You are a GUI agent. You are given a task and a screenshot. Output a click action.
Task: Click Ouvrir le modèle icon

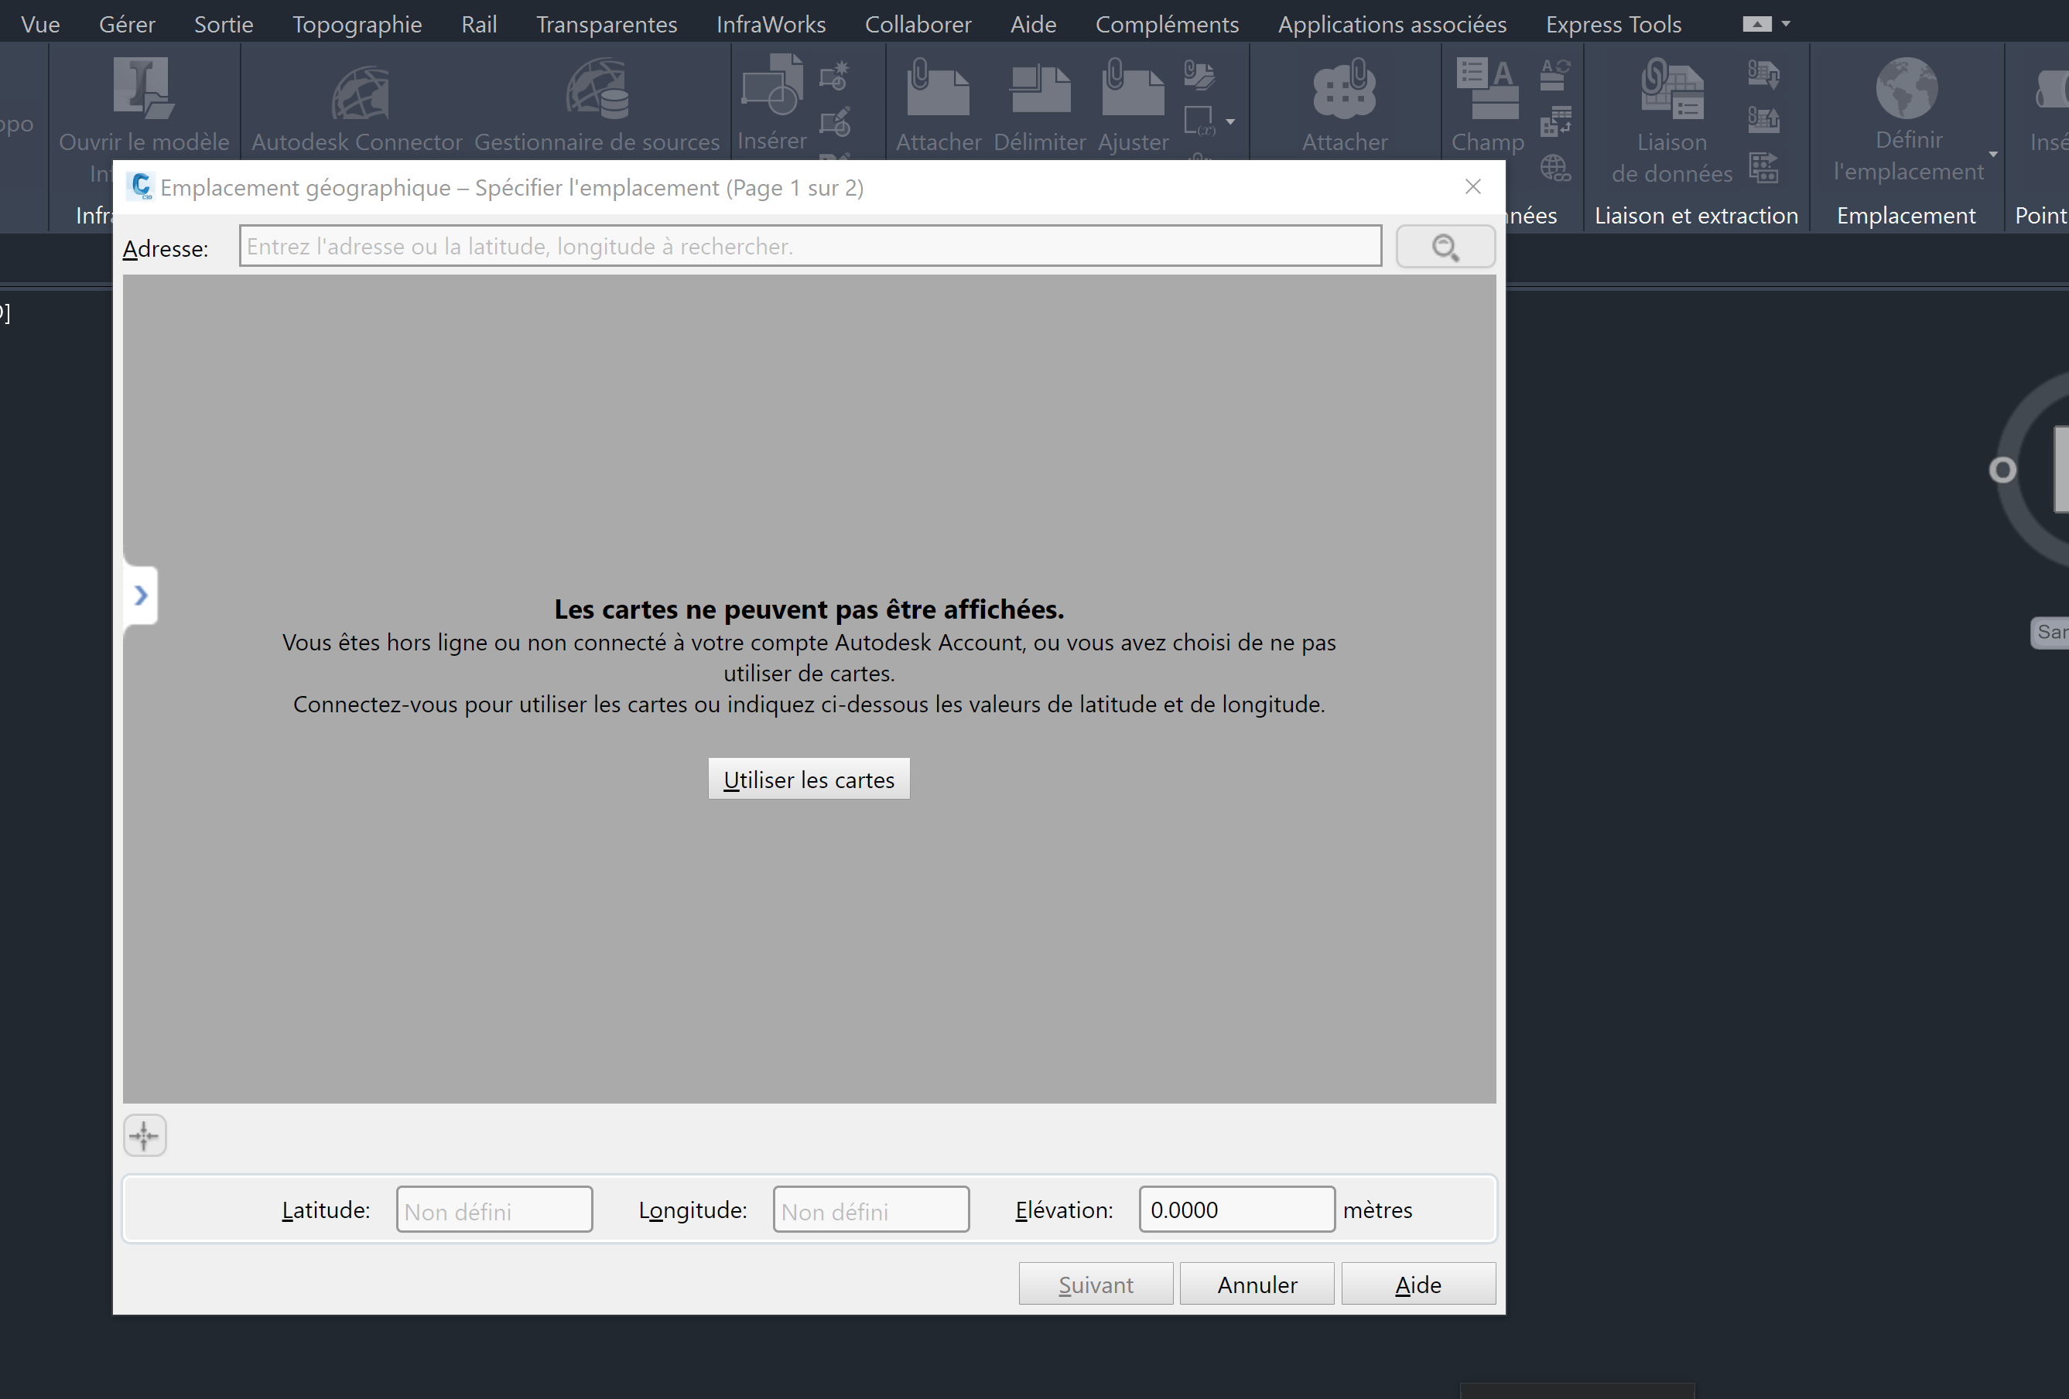click(143, 88)
